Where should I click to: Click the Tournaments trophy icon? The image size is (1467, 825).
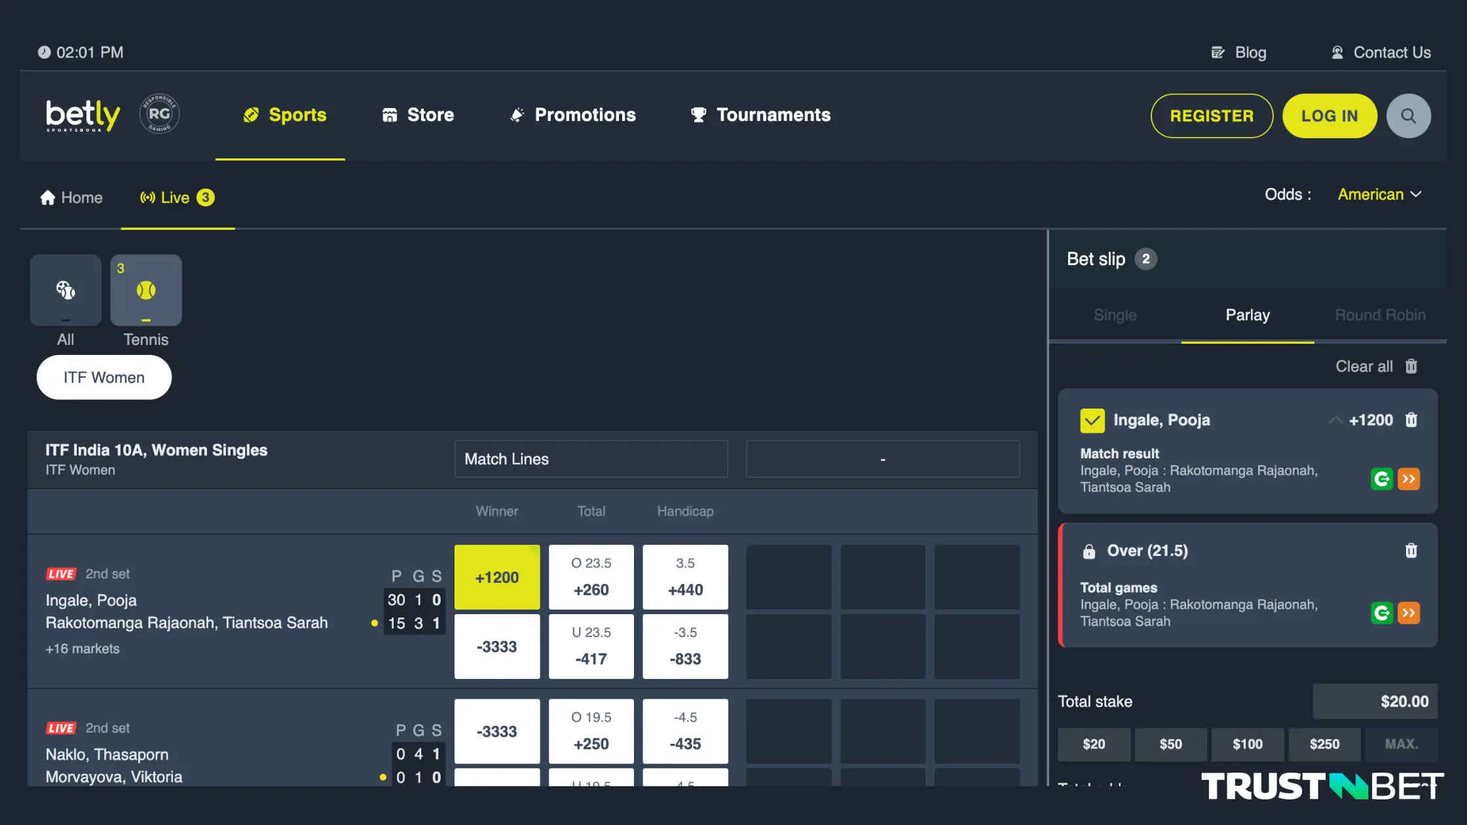(x=698, y=115)
